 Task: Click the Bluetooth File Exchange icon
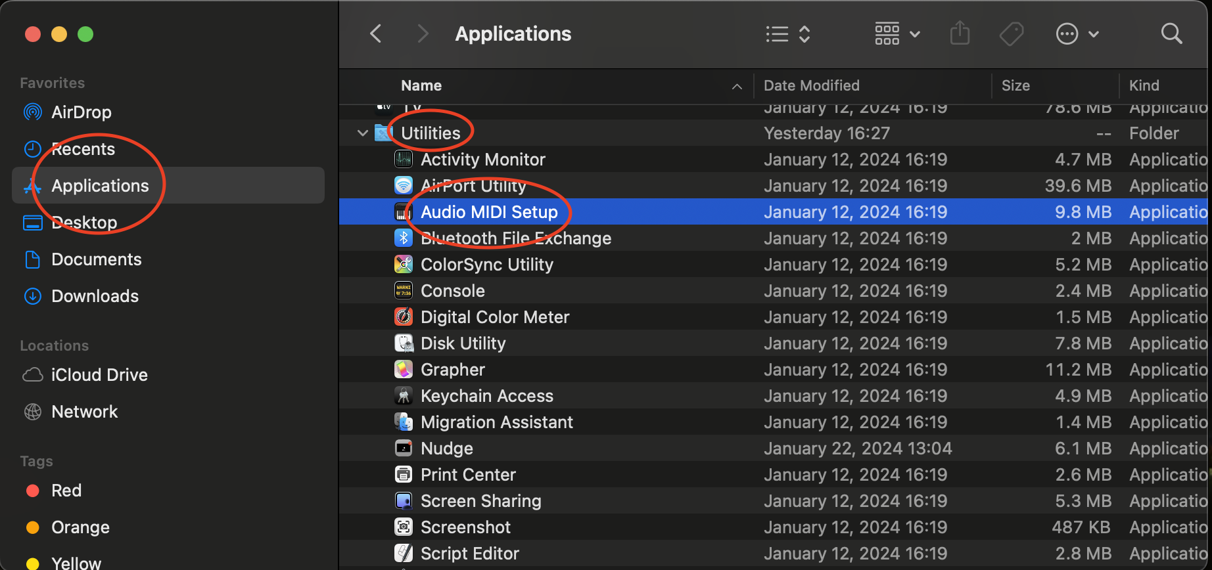click(403, 238)
